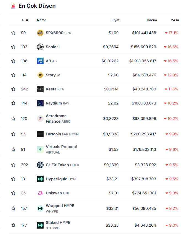This screenshot has height=236, width=195.
Task: Click the AB coin logo icon
Action: 40,61
